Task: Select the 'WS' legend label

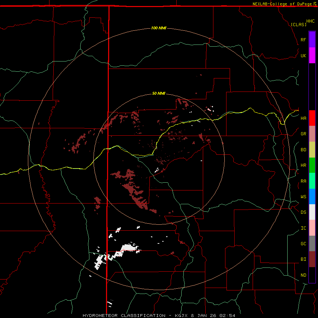Action: tap(303, 196)
